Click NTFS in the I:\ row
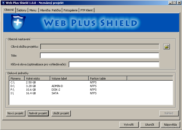Viewport: 182px width, 130px height. [x=93, y=93]
